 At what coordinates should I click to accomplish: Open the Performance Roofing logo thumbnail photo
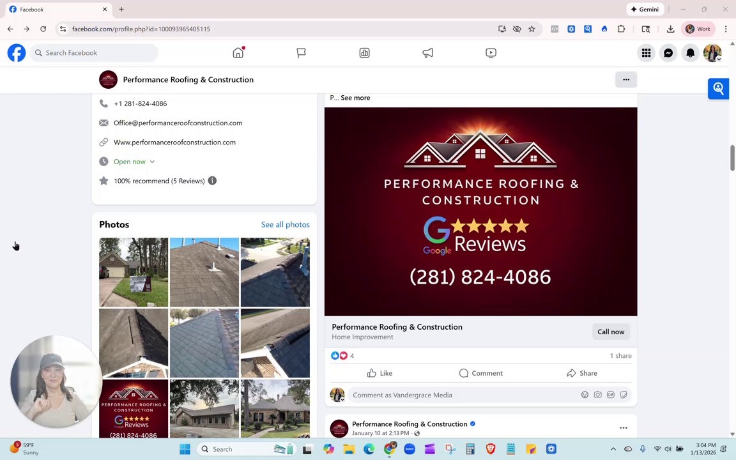pyautogui.click(x=134, y=409)
